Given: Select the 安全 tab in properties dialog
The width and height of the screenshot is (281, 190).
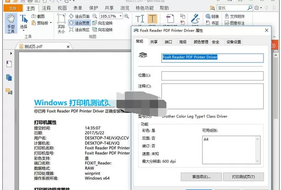Looking at the screenshot, I should click(215, 42).
